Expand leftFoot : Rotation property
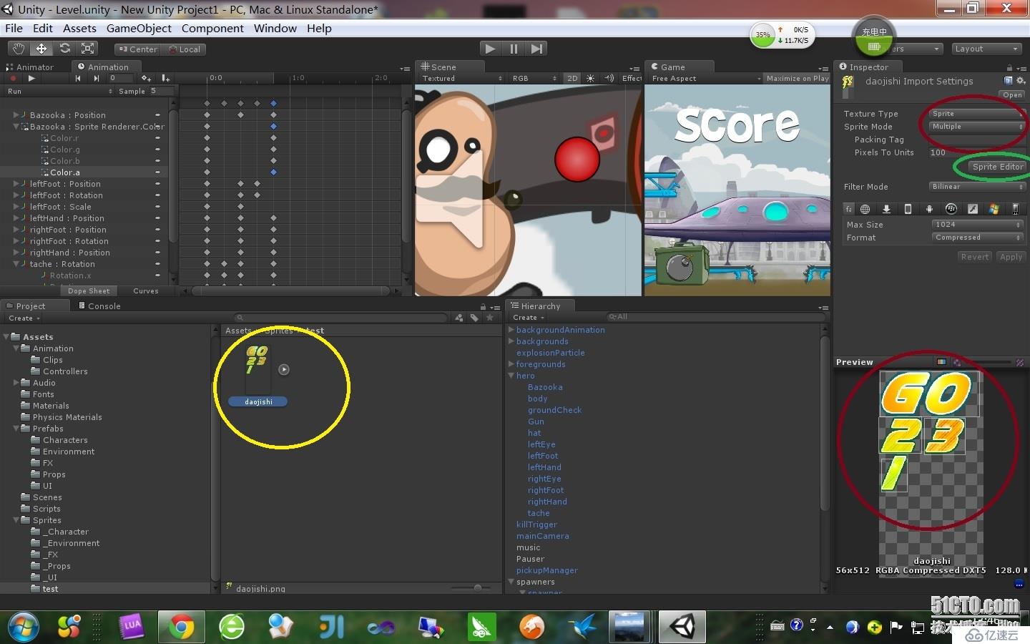This screenshot has height=644, width=1030. pos(16,195)
